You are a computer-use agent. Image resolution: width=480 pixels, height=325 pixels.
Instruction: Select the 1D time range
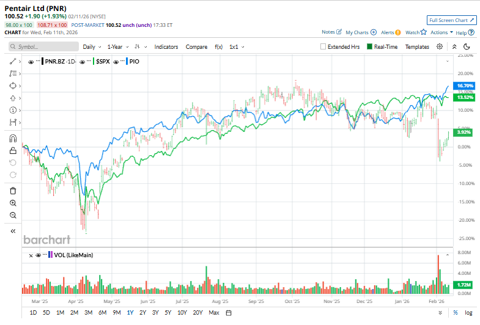(x=33, y=313)
